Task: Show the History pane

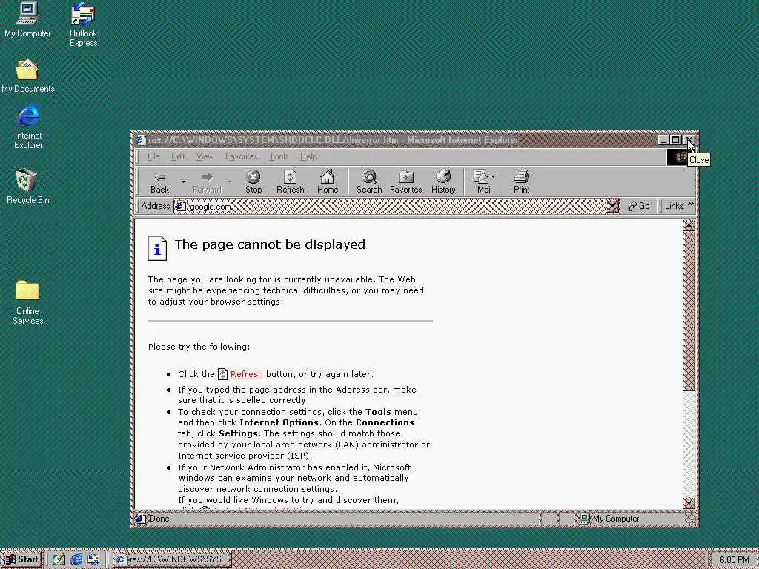Action: click(443, 182)
